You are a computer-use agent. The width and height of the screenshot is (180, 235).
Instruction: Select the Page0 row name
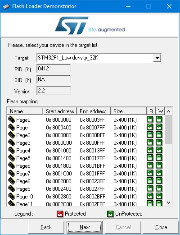pyautogui.click(x=23, y=120)
